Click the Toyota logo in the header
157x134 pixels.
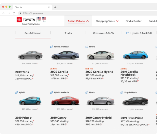(26, 20)
